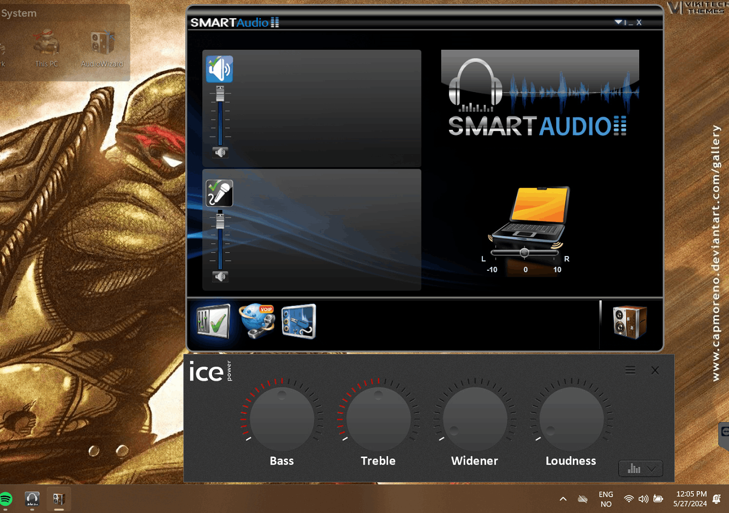Click the SMARTAUDIO headphone logo banner
This screenshot has height=513, width=729.
[x=540, y=94]
